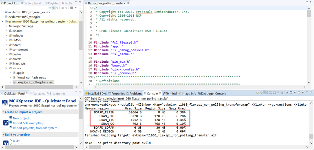314x150 pixels.
Task: Open the Problems tab
Action: click(134, 94)
